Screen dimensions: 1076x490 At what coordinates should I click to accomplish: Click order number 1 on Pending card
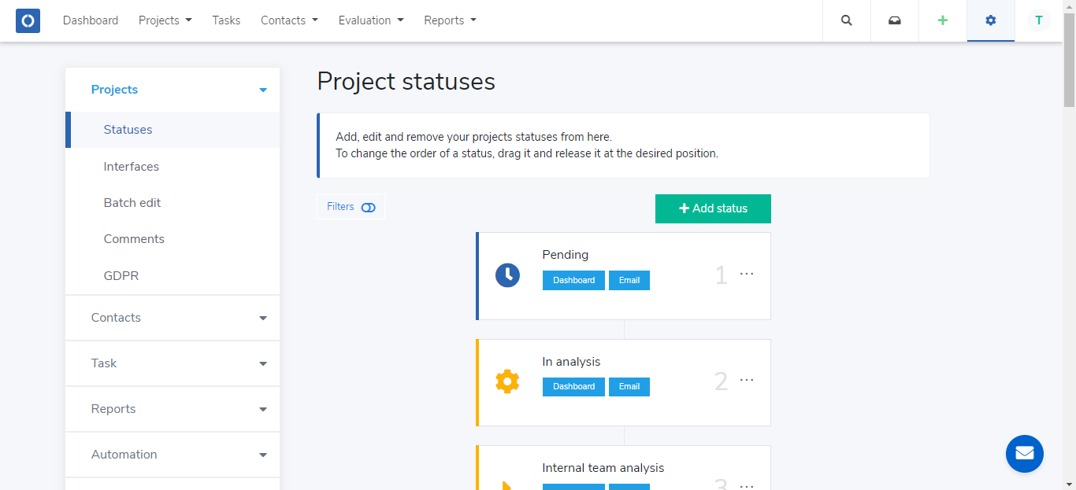[x=721, y=275]
